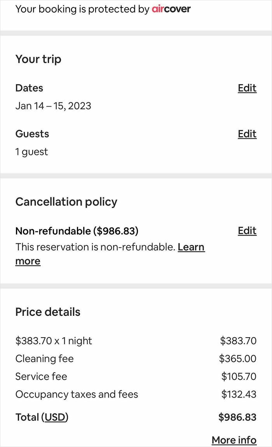272x447 pixels.
Task: Click the $383.70 x 1 night label
Action: tap(54, 341)
